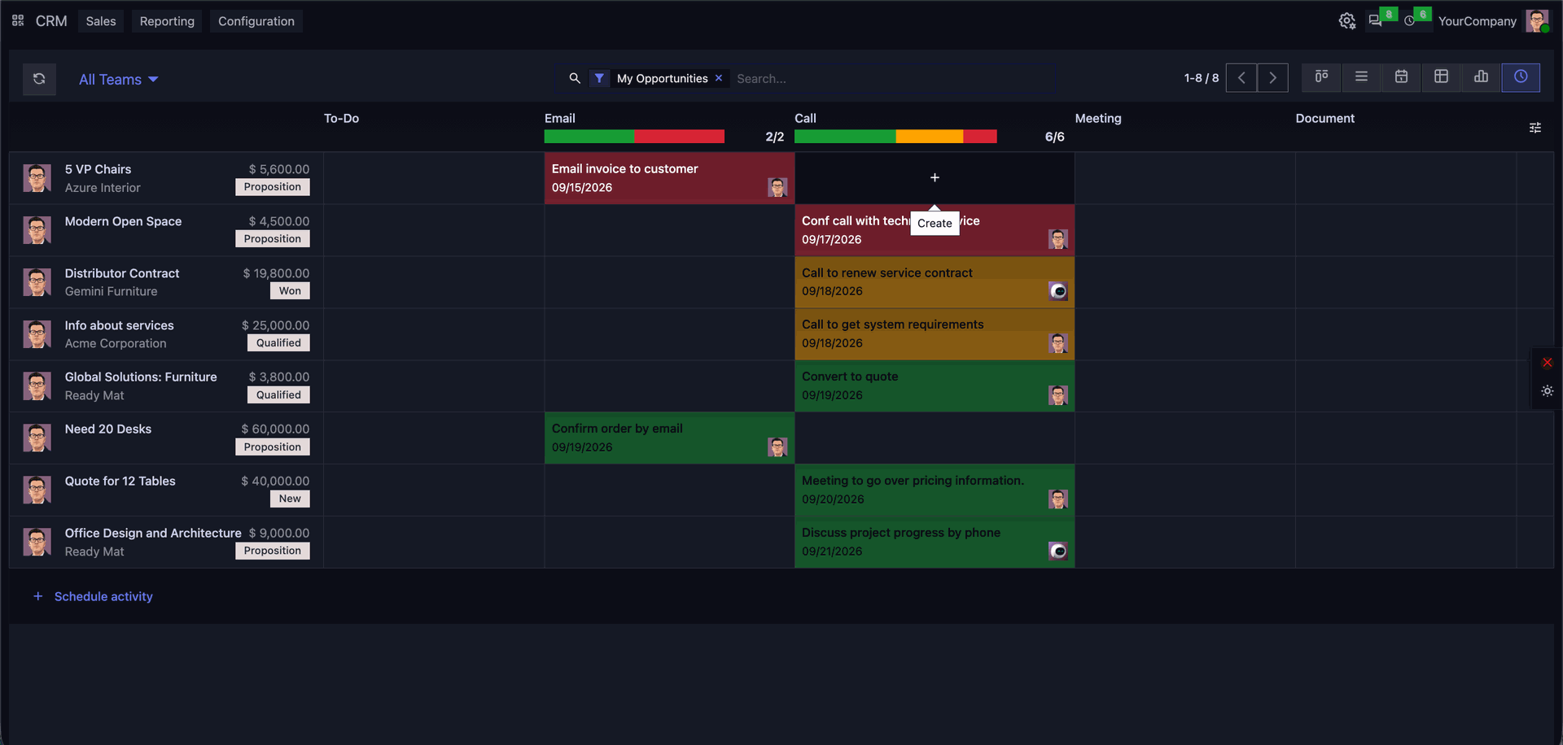
Task: Open the apps grid menu icon
Action: click(x=18, y=20)
